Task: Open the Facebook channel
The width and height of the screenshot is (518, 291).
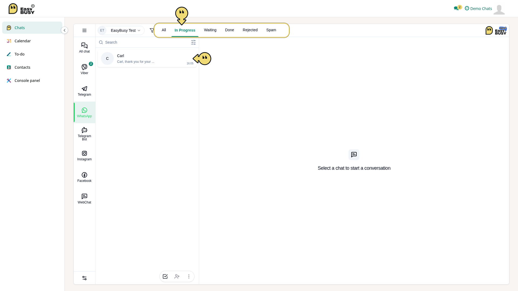Action: tap(84, 177)
